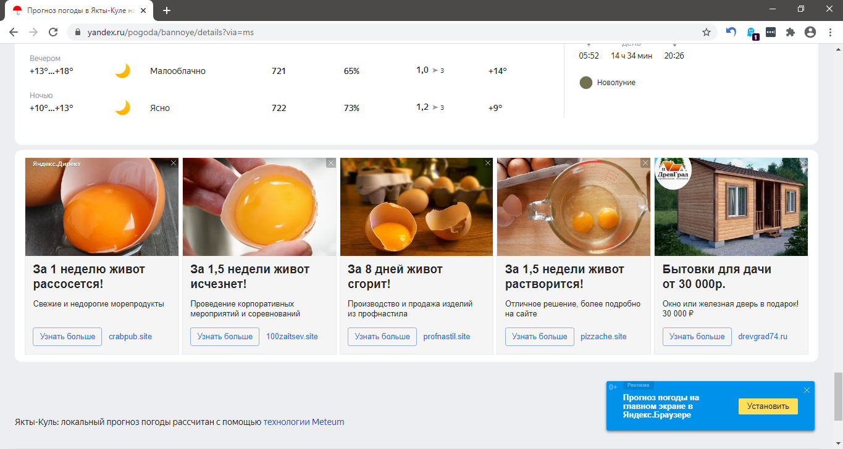Click the yellow Установить button
Image resolution: width=843 pixels, height=449 pixels.
pos(768,406)
